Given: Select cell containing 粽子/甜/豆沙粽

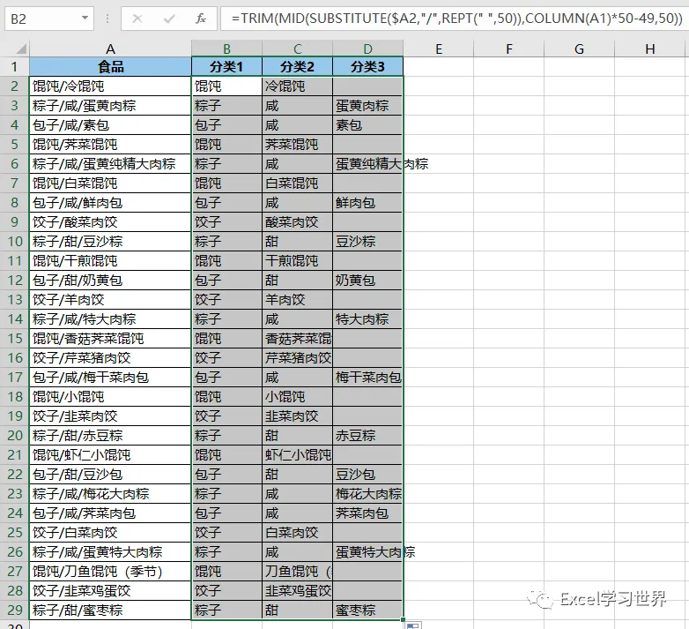Looking at the screenshot, I should point(110,242).
